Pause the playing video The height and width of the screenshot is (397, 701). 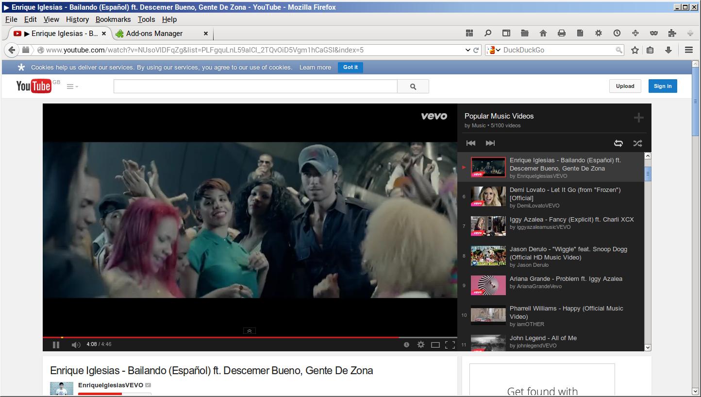[x=56, y=345]
